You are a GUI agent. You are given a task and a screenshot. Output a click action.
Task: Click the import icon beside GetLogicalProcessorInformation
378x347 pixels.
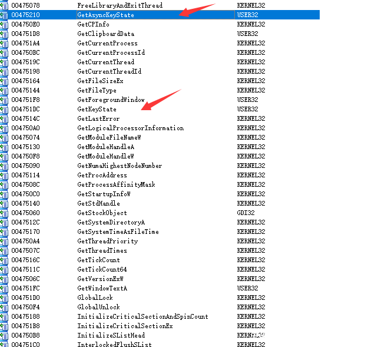click(4, 128)
